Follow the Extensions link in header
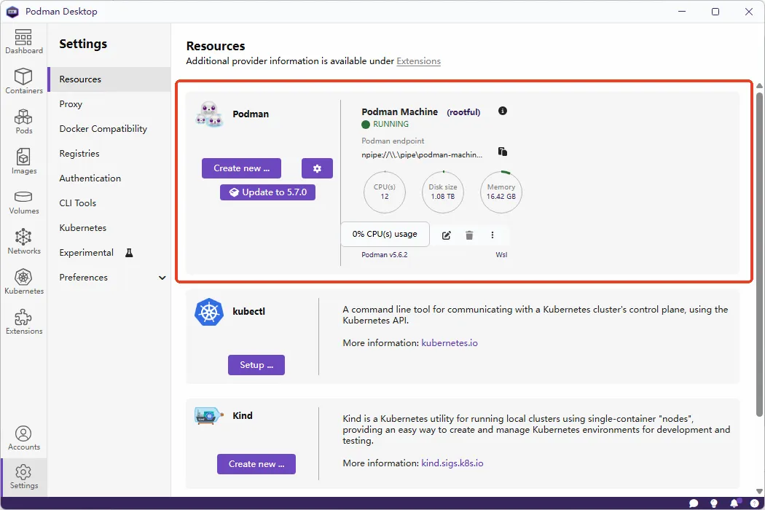This screenshot has height=510, width=765. (419, 61)
